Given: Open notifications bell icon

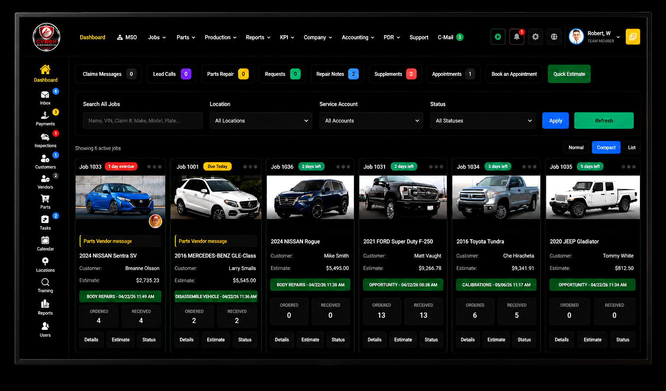Looking at the screenshot, I should (x=517, y=37).
